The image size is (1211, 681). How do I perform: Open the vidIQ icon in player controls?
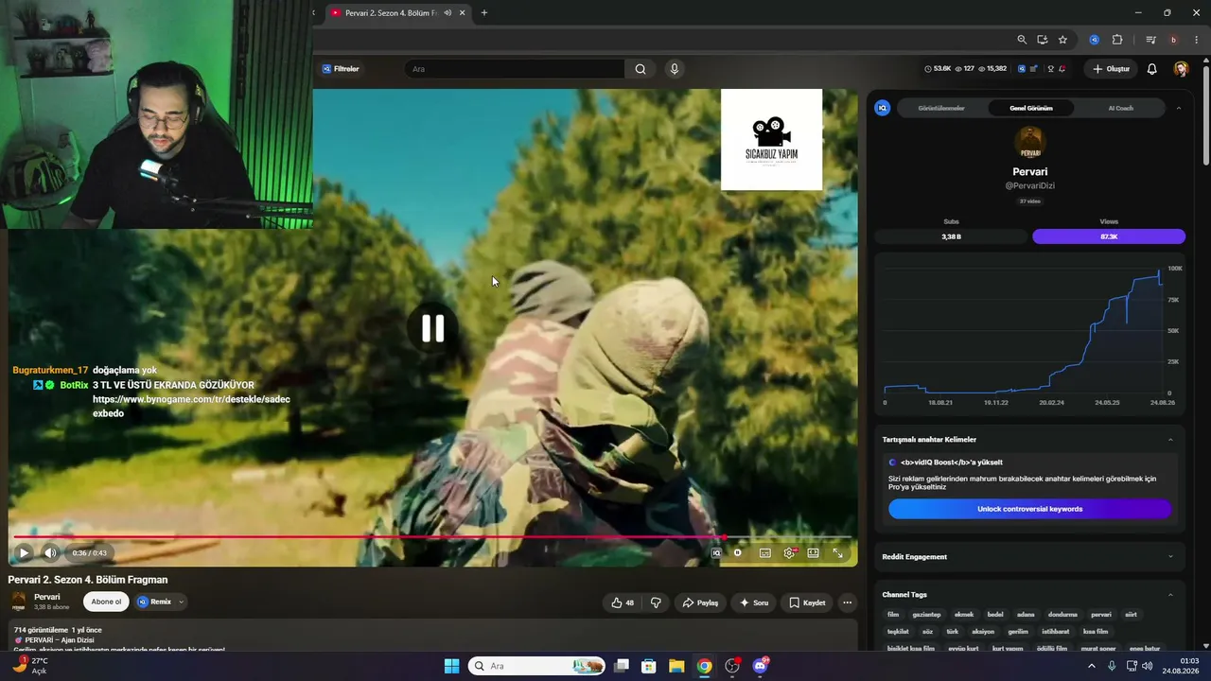(x=716, y=553)
